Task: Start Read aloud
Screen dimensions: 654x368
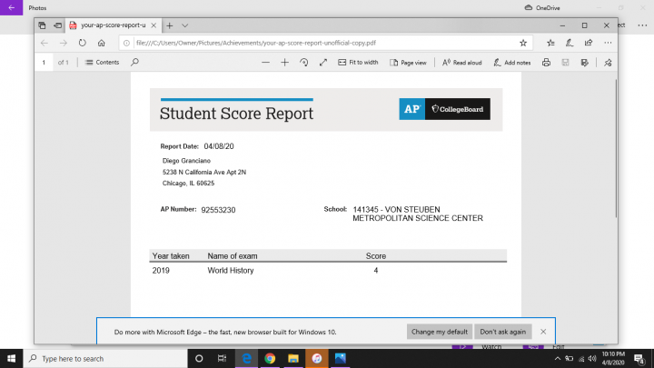Action: click(x=461, y=63)
